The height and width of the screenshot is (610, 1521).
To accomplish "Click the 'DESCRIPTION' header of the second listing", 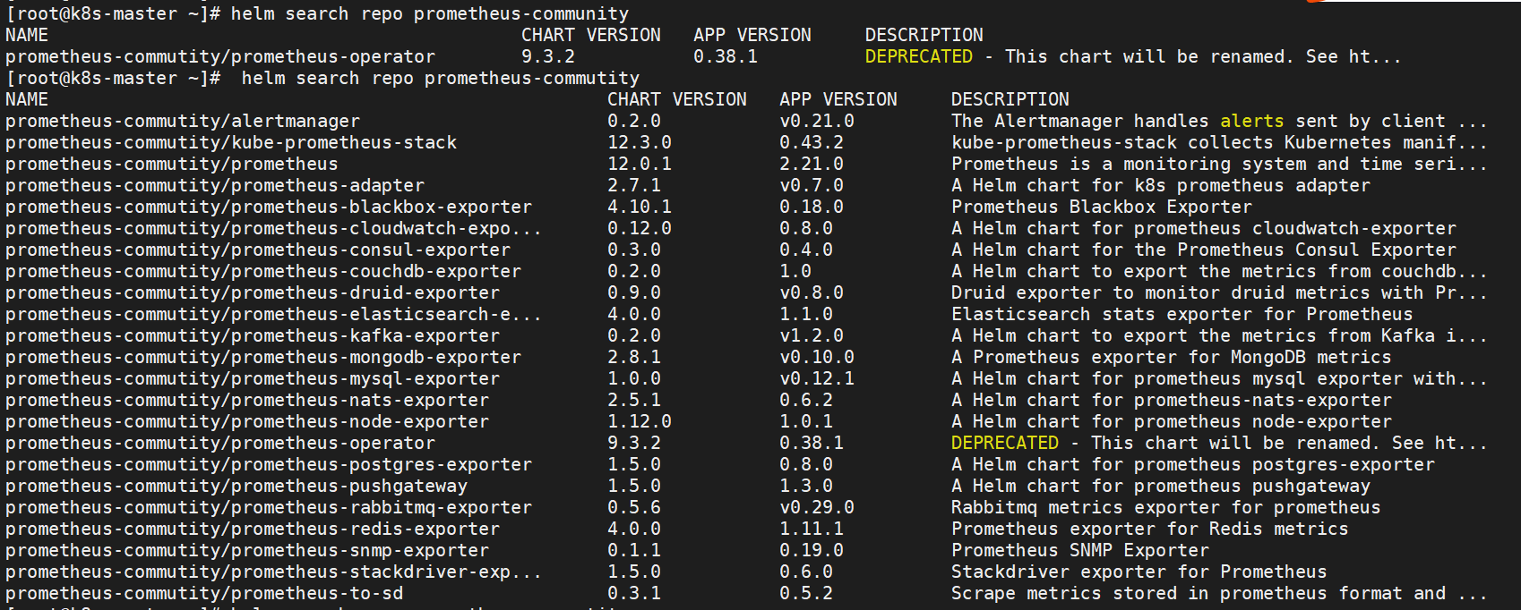I will pos(1010,99).
